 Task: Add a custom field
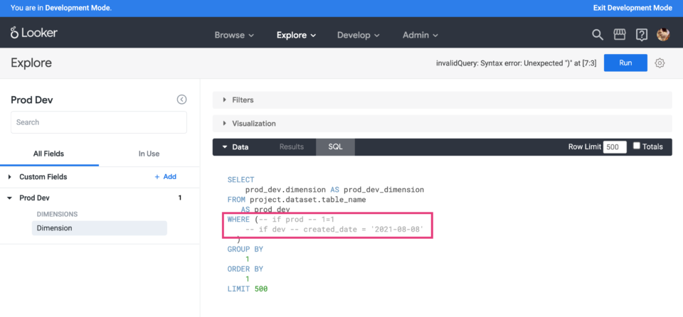(x=166, y=177)
